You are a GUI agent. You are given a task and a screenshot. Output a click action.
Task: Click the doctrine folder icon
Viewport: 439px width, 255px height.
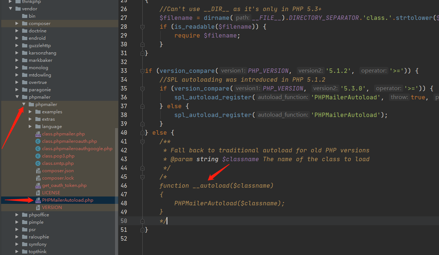[x=25, y=31]
